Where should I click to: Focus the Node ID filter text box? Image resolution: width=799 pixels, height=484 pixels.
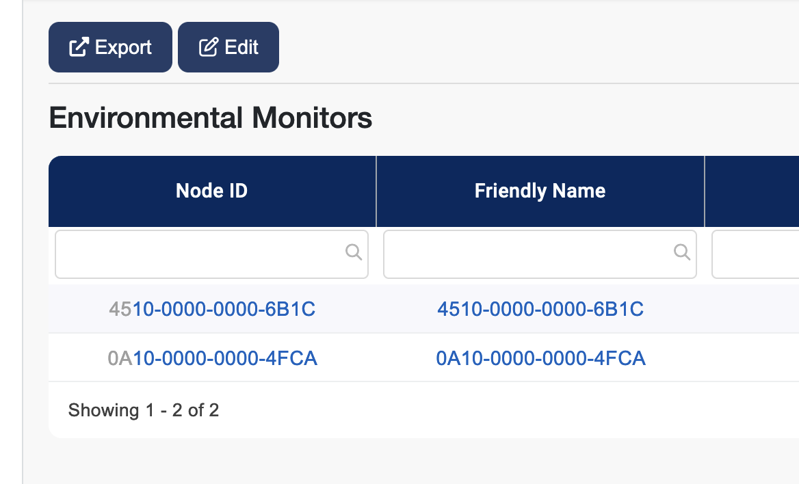tap(198, 254)
